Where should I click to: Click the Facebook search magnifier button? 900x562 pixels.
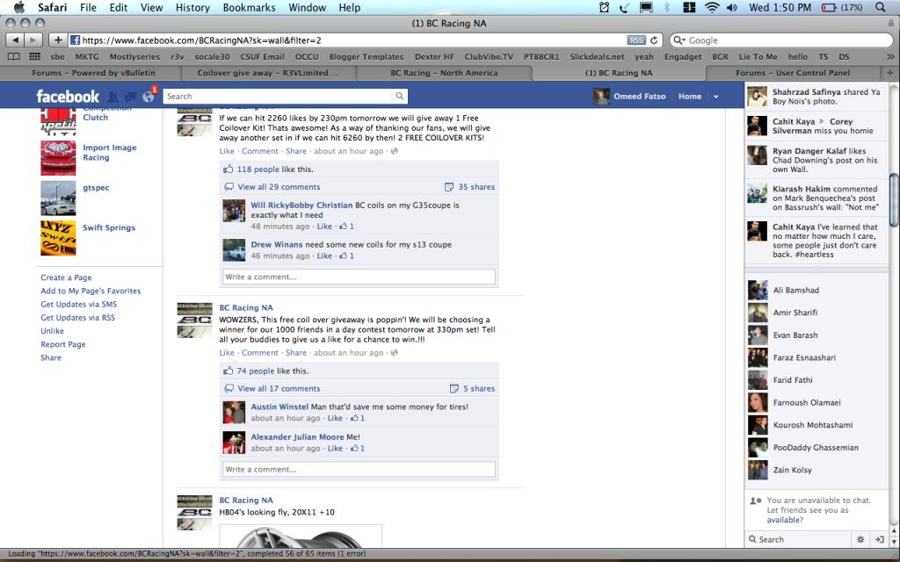click(400, 96)
